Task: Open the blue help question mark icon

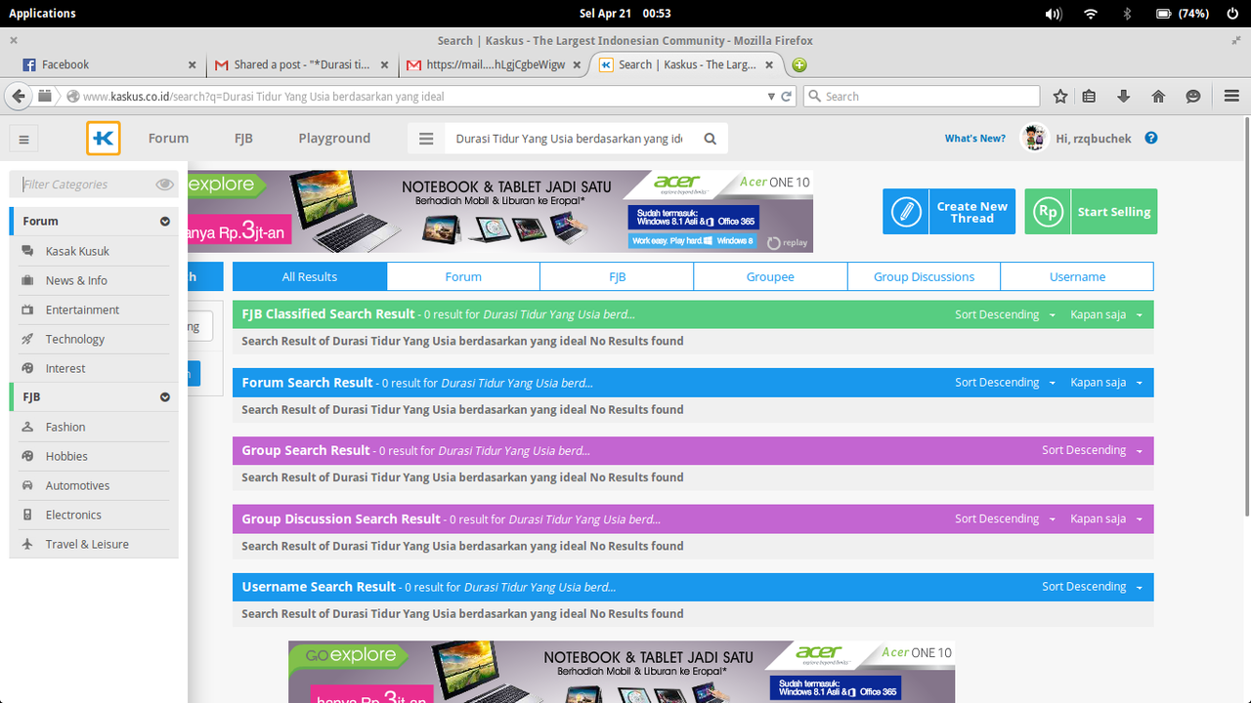Action: coord(1151,138)
